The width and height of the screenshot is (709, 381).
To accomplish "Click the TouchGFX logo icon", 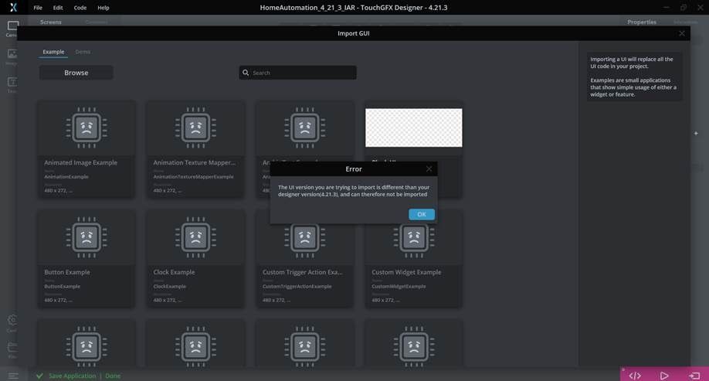I will click(13, 7).
